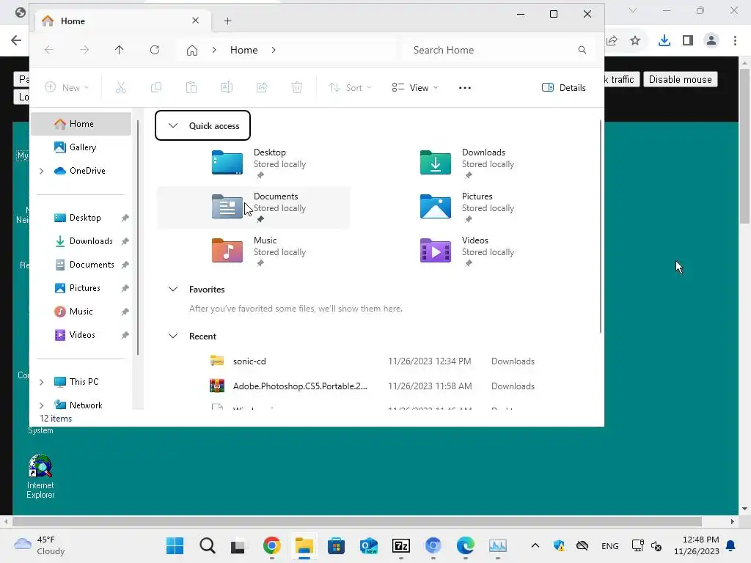The image size is (751, 563).
Task: Open the View dropdown menu
Action: 415,88
